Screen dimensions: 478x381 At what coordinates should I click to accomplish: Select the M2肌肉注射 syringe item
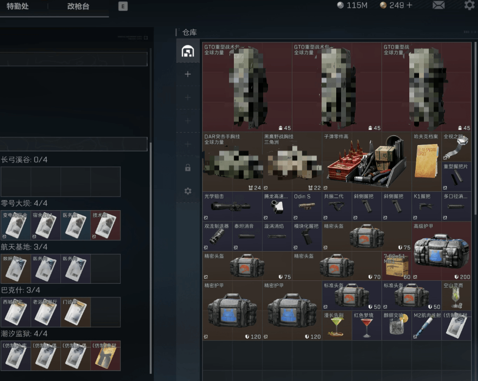426,326
